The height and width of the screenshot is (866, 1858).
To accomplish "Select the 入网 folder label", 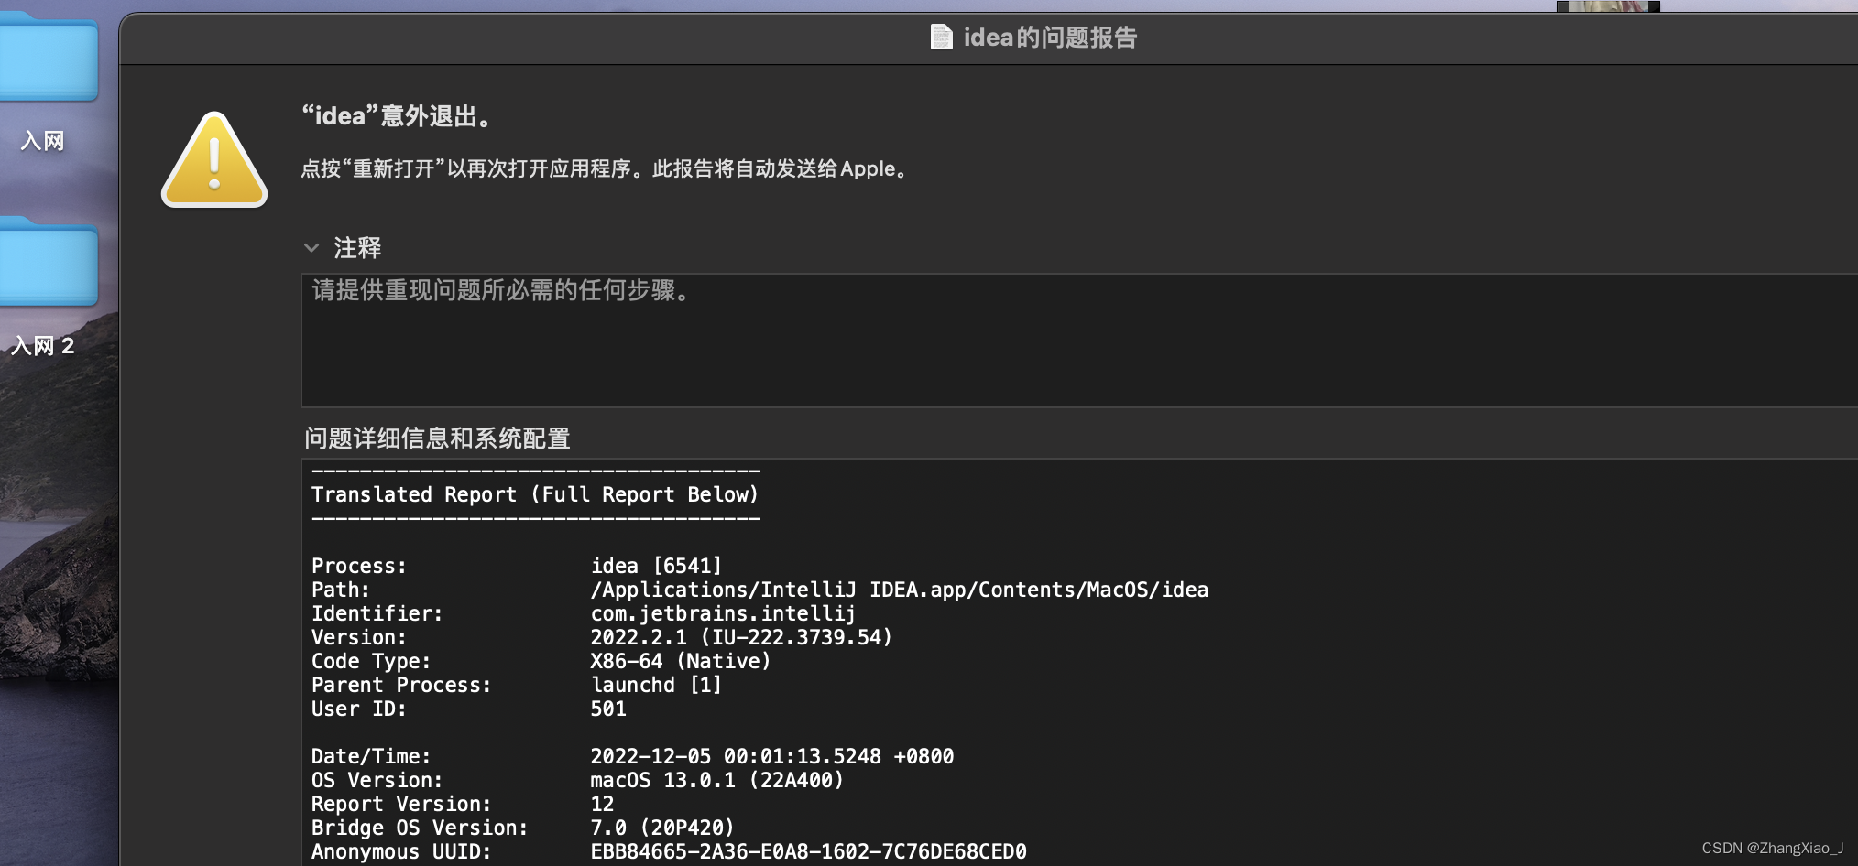I will coord(42,141).
